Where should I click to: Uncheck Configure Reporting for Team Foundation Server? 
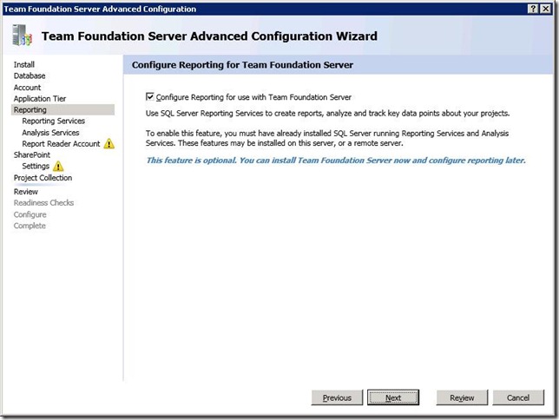(151, 97)
